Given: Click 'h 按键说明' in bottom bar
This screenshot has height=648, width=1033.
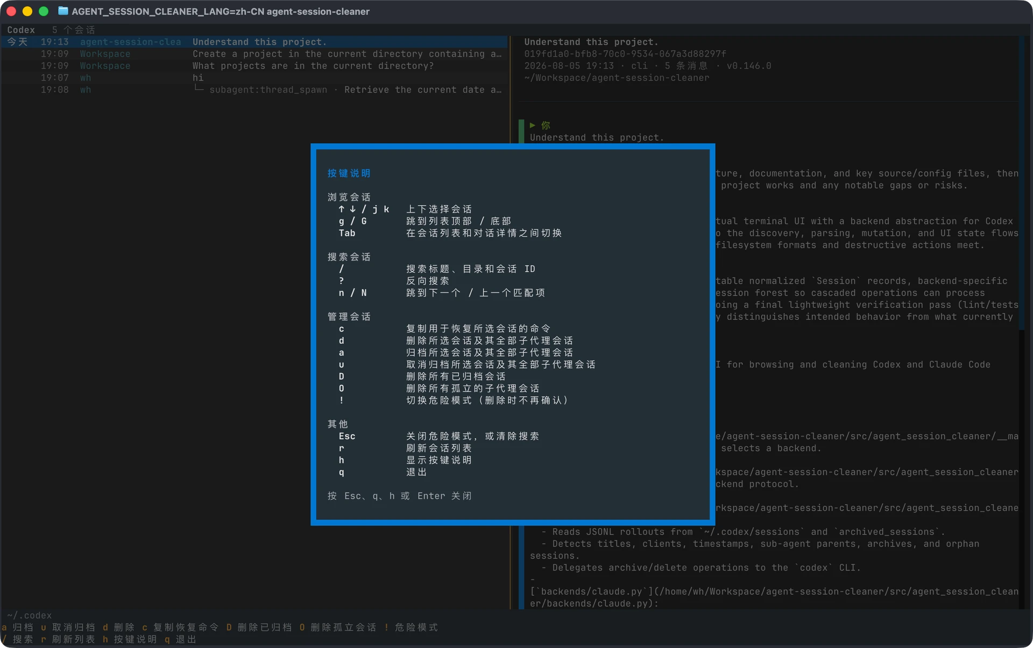Looking at the screenshot, I should coord(130,639).
